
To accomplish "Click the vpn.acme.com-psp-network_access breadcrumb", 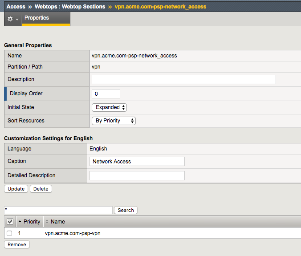I will [160, 7].
